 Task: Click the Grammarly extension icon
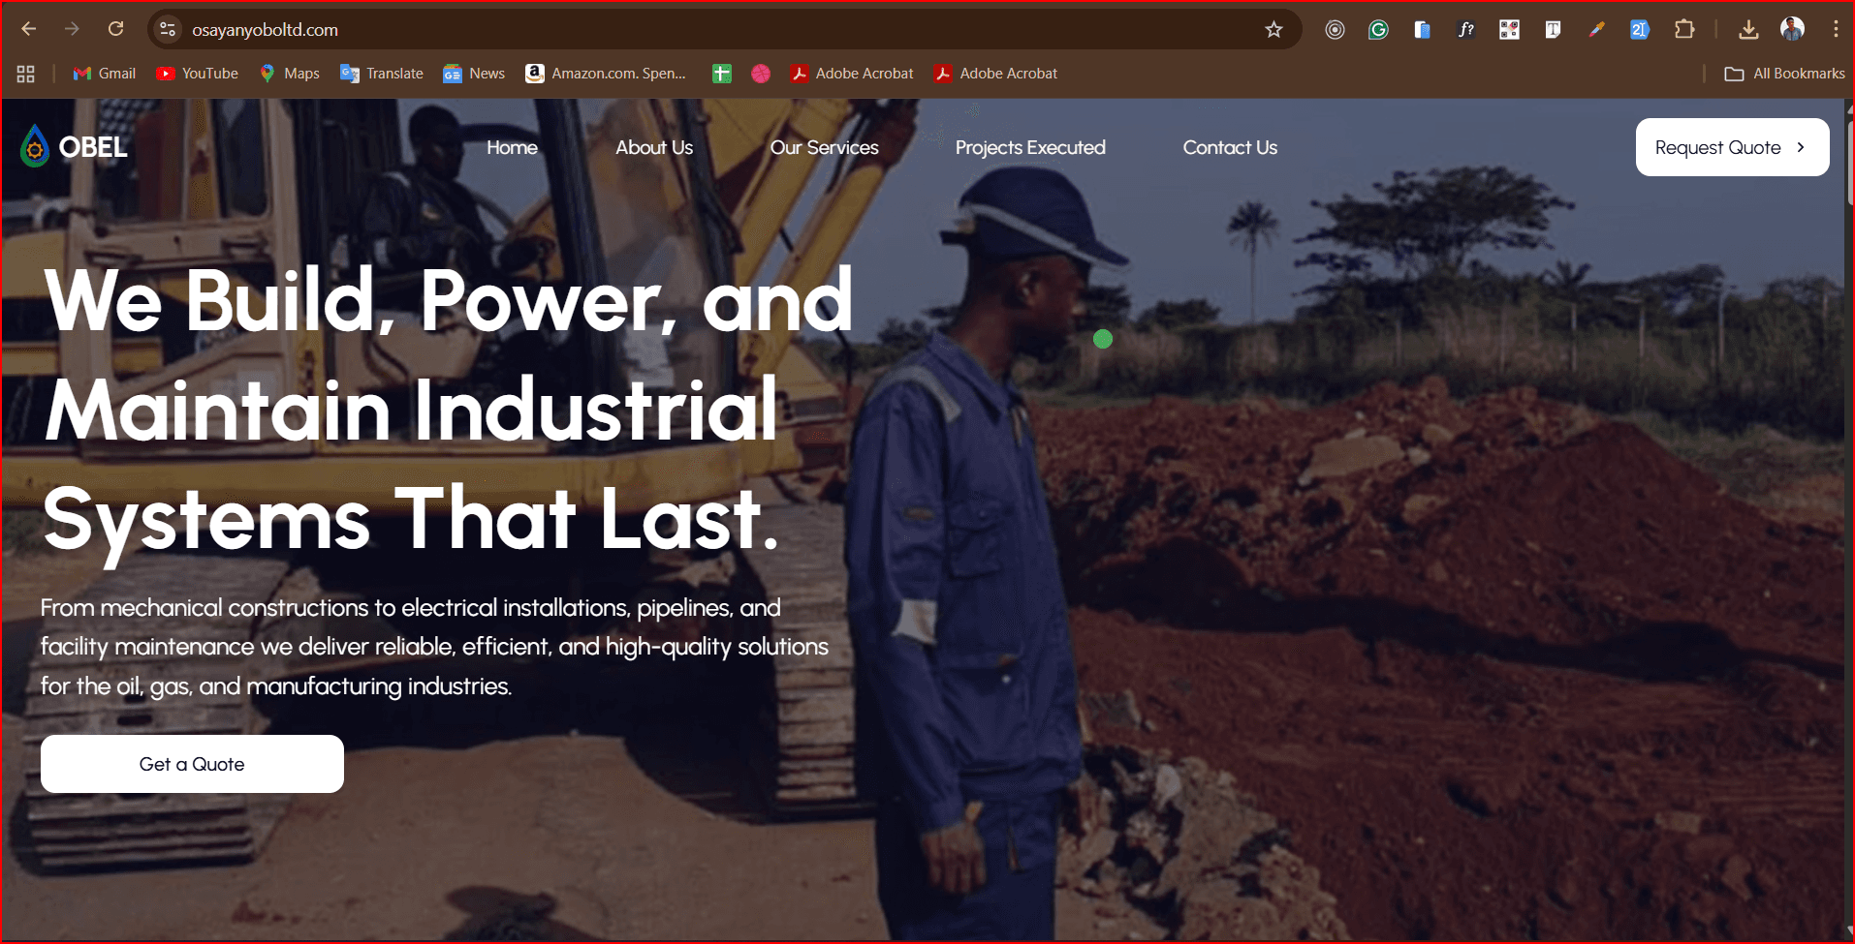[x=1378, y=30]
